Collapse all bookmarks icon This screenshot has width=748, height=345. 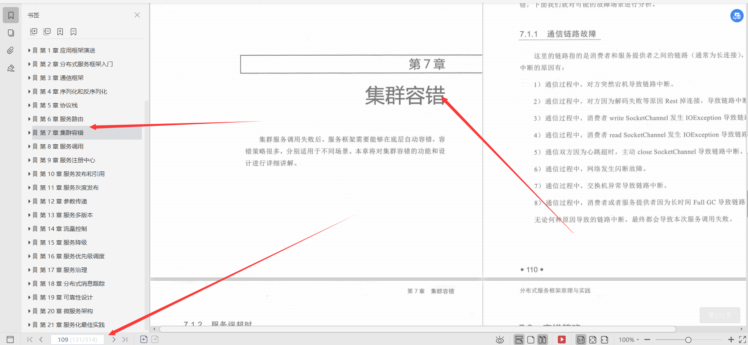47,32
